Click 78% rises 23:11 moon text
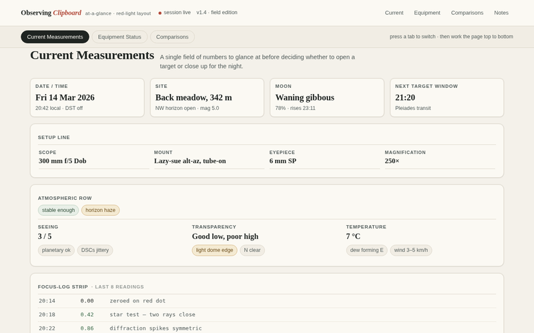 (x=295, y=108)
